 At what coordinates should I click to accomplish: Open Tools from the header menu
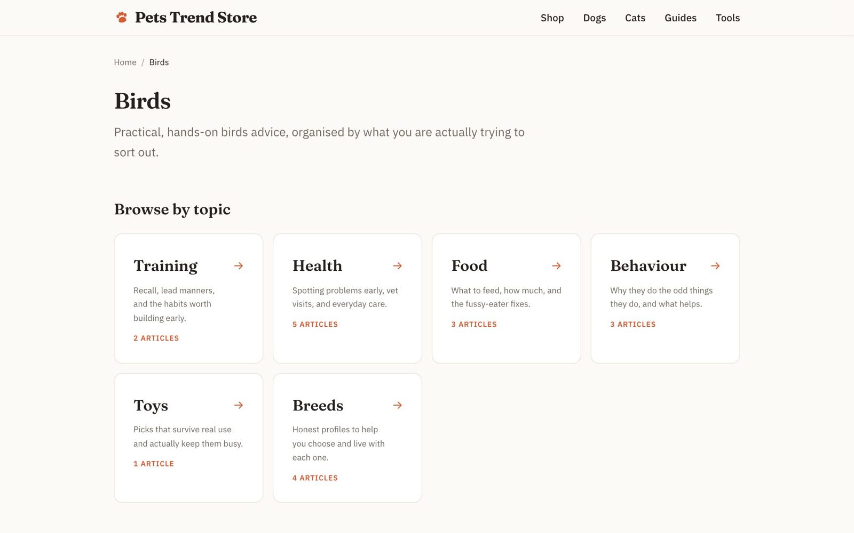(x=728, y=18)
